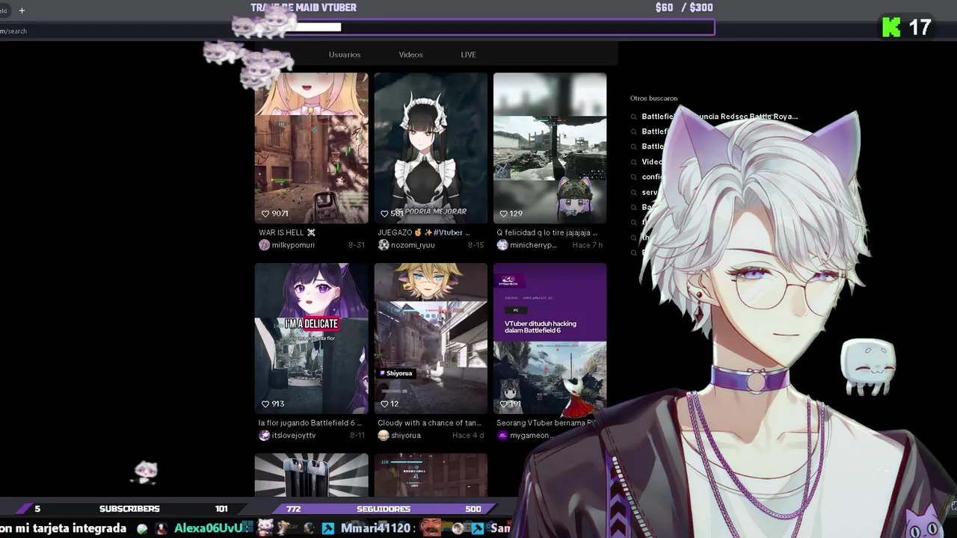The height and width of the screenshot is (538, 957).
Task: Open the 'VTuber dituduh hacking' video thumbnail
Action: (550, 338)
